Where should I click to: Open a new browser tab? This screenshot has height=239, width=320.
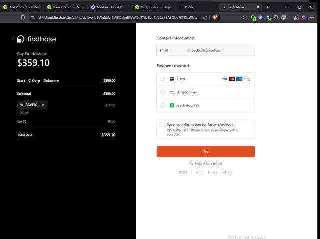[267, 7]
